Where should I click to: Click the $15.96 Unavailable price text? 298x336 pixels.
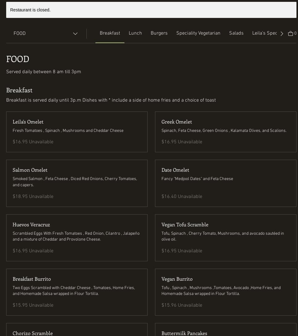click(x=182, y=305)
